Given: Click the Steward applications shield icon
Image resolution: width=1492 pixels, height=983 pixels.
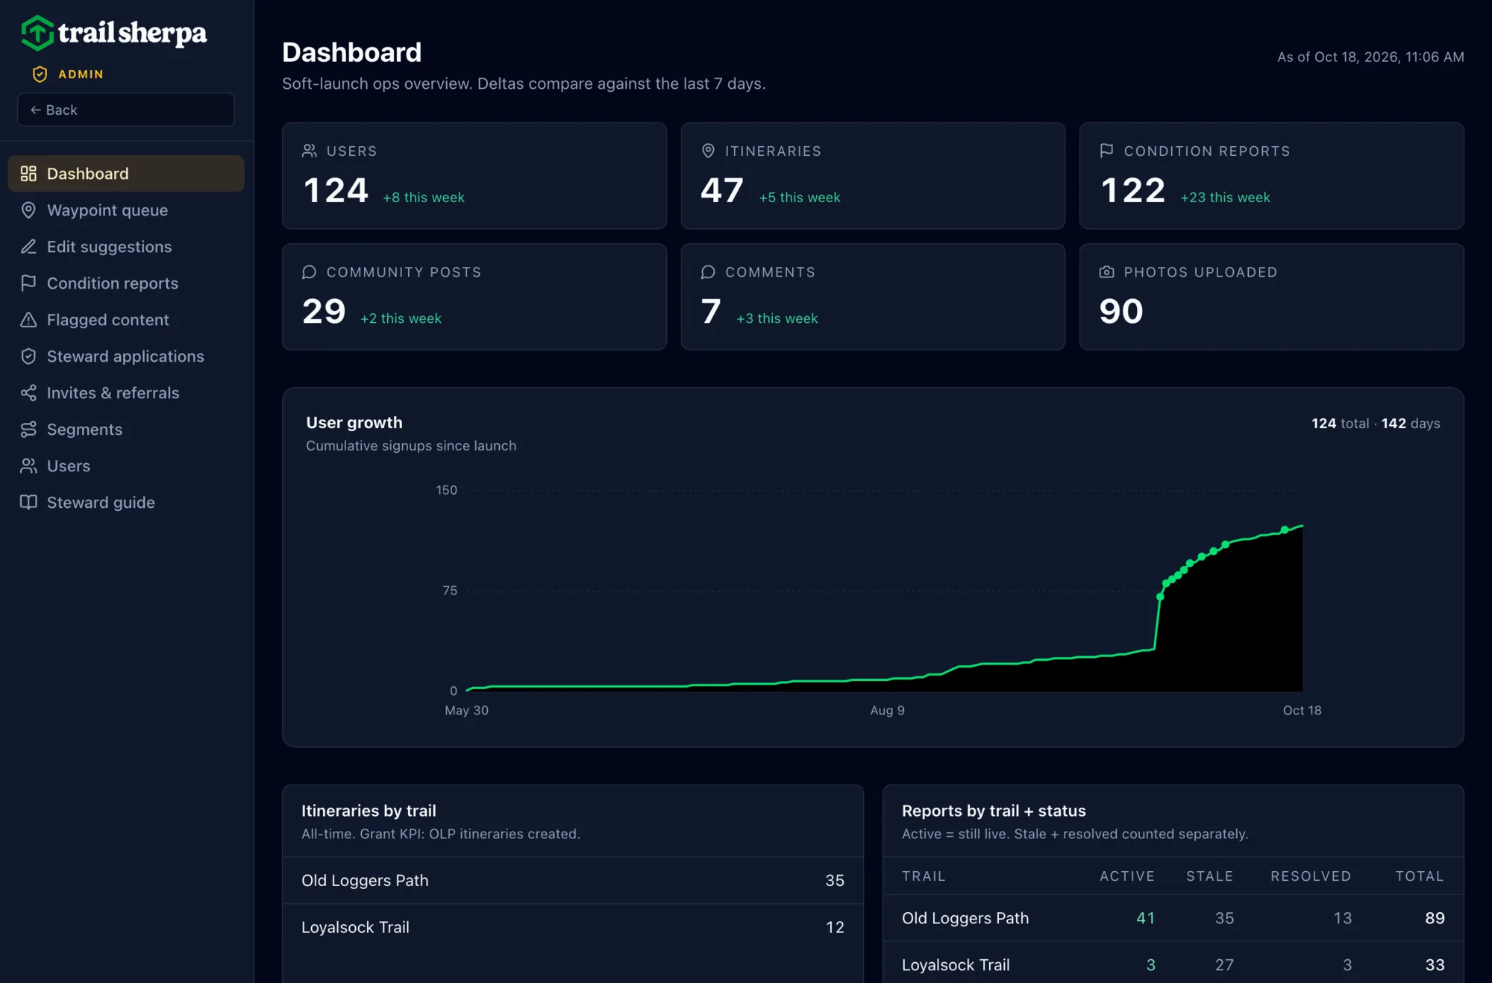Looking at the screenshot, I should [x=28, y=356].
